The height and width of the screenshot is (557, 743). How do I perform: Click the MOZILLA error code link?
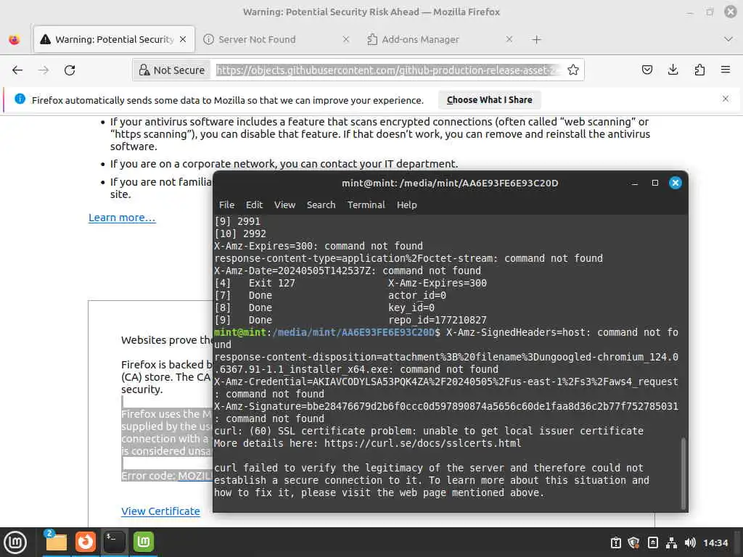(x=194, y=476)
